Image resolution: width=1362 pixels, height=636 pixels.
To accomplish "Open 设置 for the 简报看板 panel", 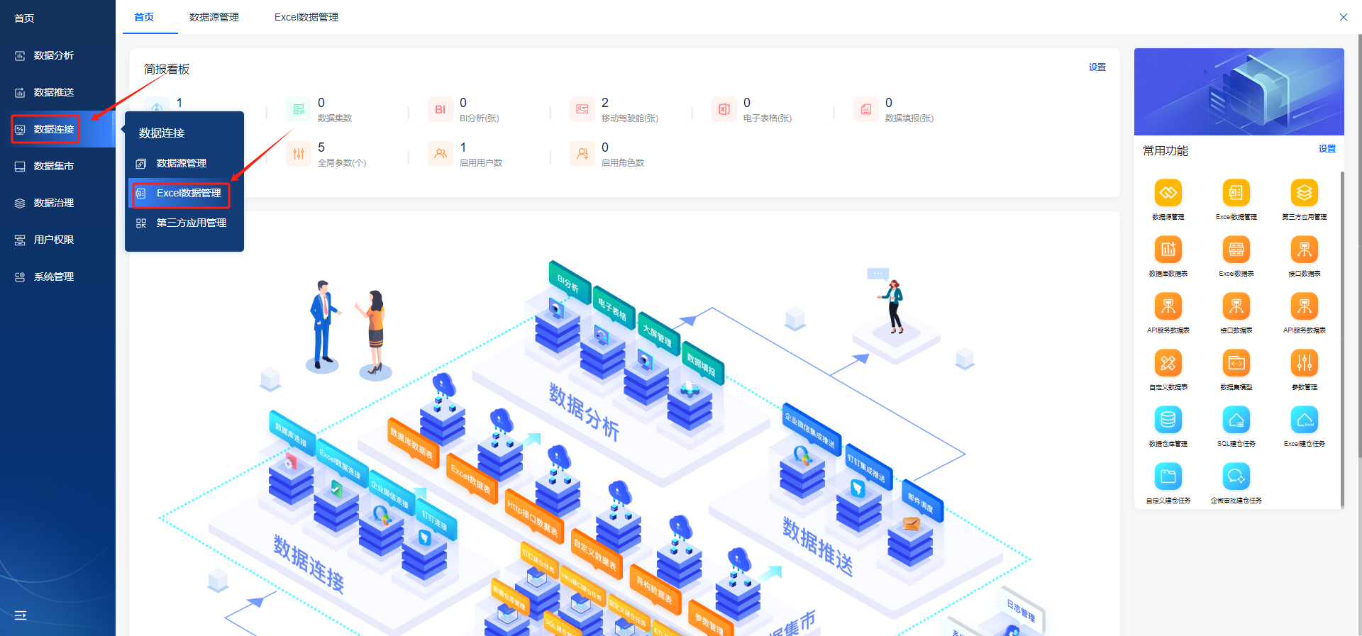I will pyautogui.click(x=1097, y=67).
